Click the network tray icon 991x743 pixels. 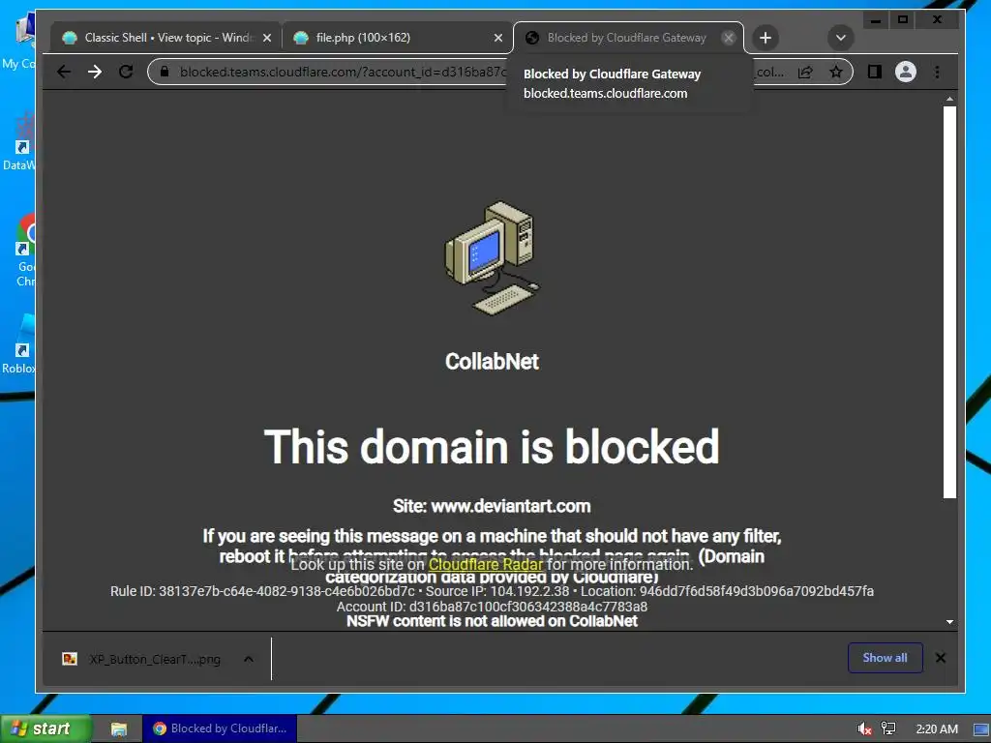(888, 728)
